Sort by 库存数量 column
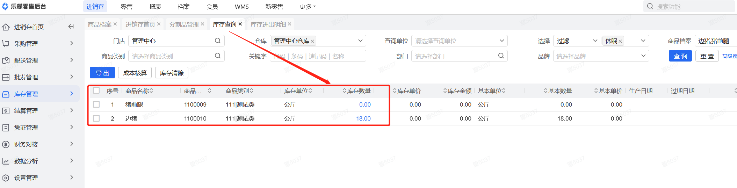737x188 pixels. [x=356, y=91]
